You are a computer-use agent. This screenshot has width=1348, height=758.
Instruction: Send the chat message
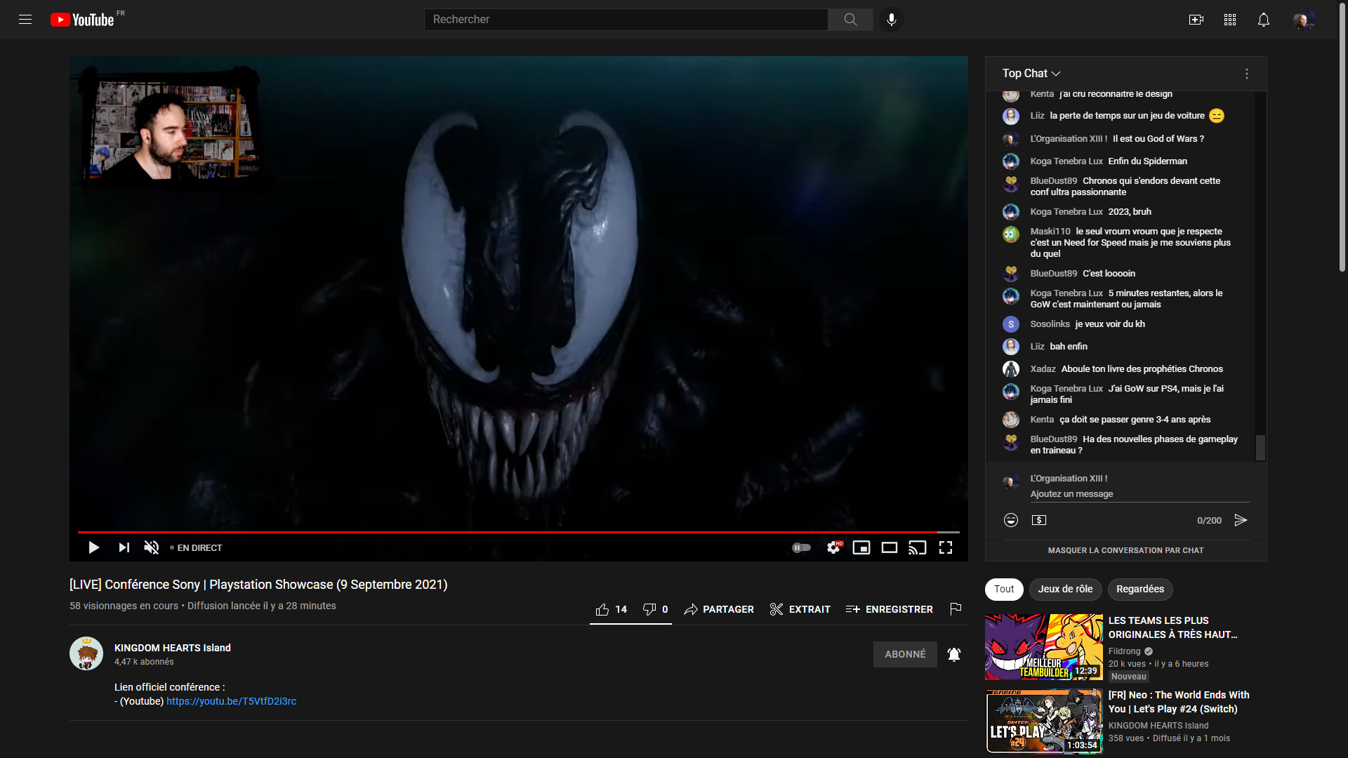[x=1241, y=520]
